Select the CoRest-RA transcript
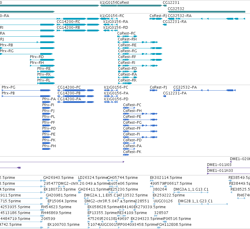The height and width of the screenshot is (229, 250). (128, 77)
